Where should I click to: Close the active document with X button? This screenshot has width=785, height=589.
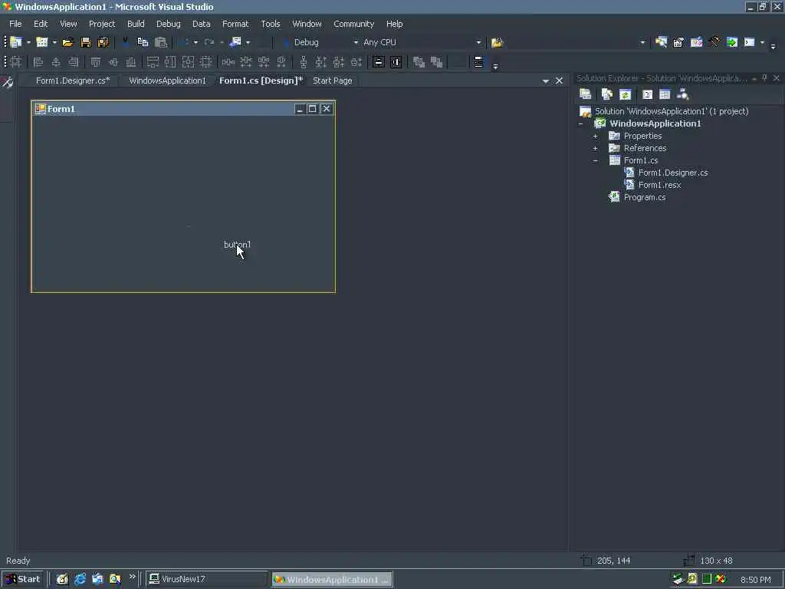(559, 81)
